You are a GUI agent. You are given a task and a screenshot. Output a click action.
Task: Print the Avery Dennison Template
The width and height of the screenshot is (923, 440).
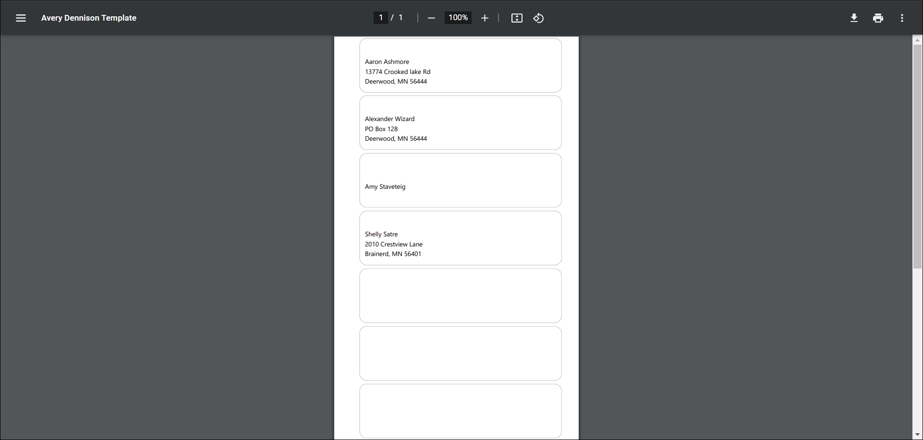878,18
